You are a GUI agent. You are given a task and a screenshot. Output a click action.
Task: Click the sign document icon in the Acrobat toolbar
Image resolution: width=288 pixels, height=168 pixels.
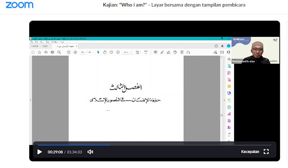point(168,52)
